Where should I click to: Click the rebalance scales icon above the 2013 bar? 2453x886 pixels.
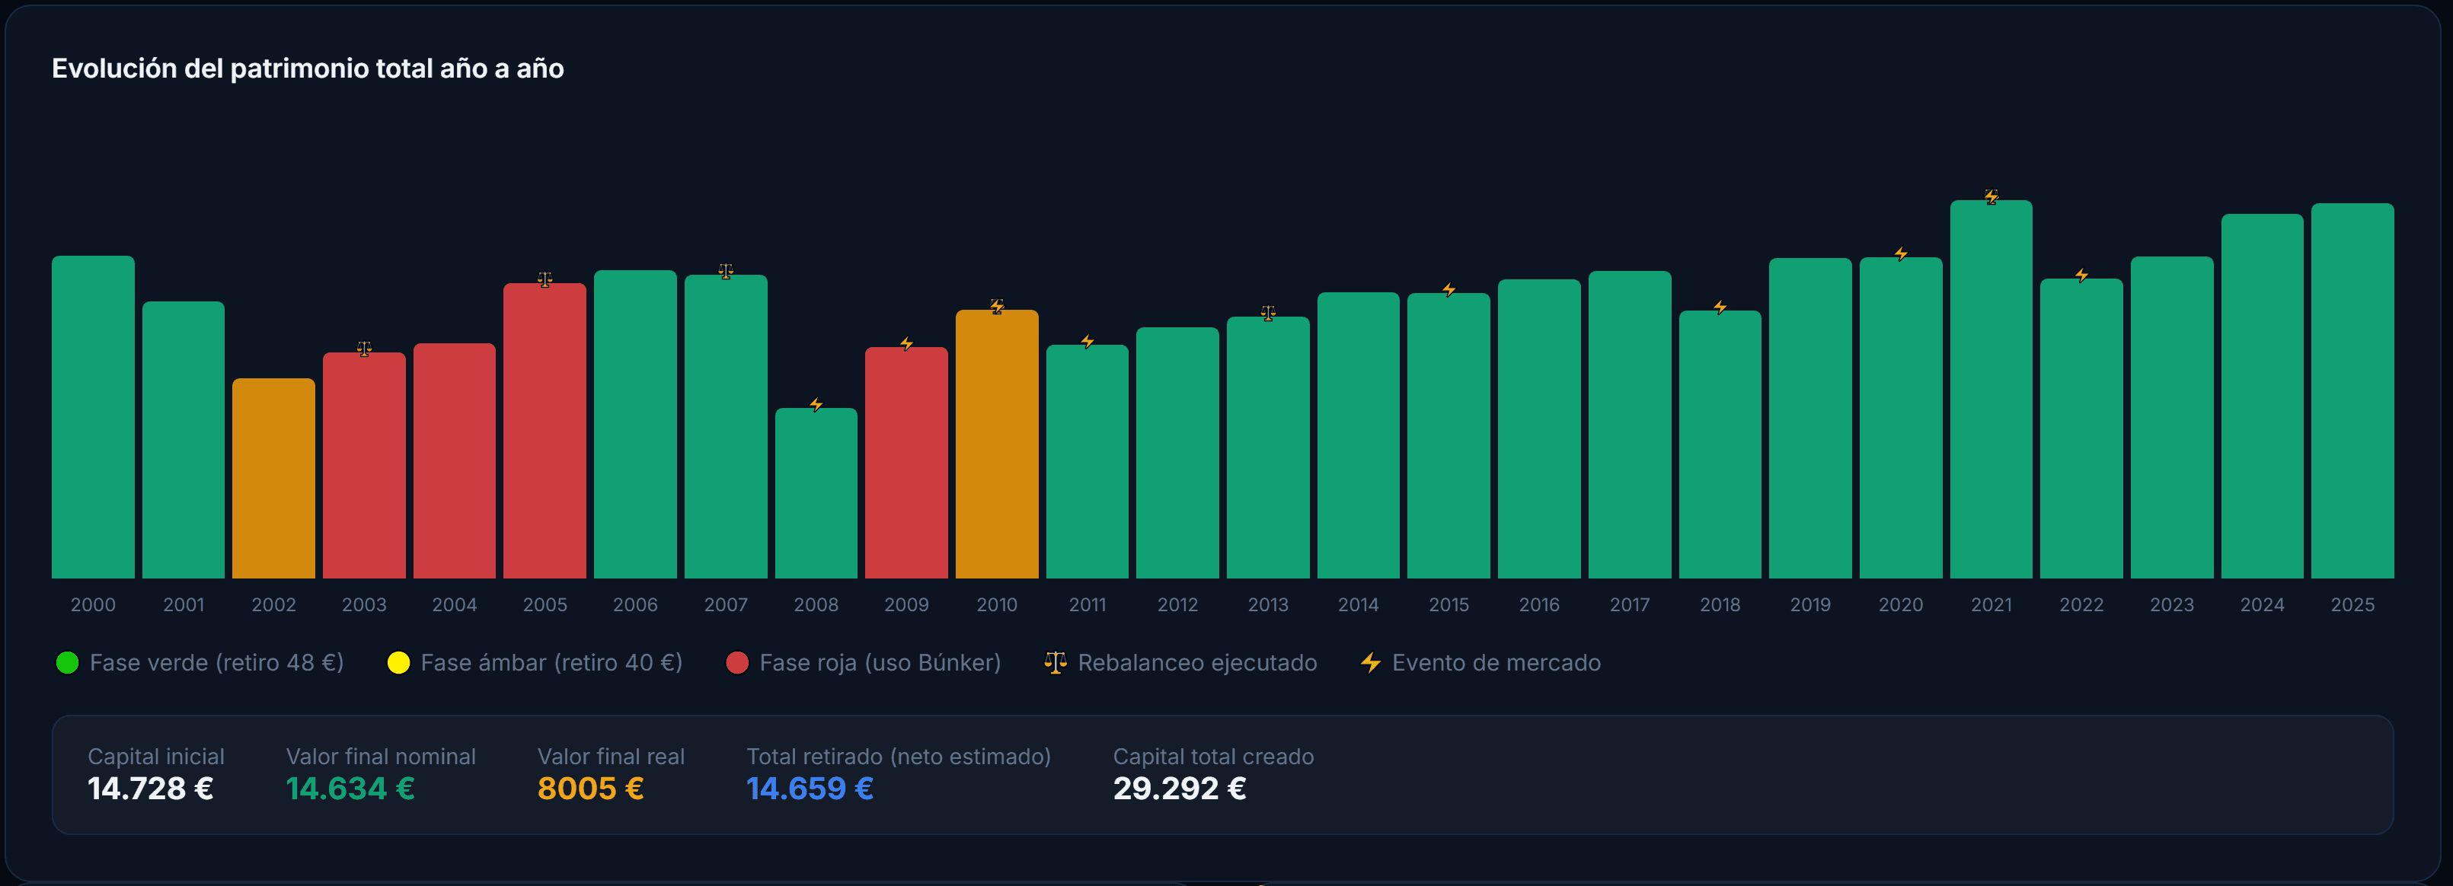(x=1269, y=313)
